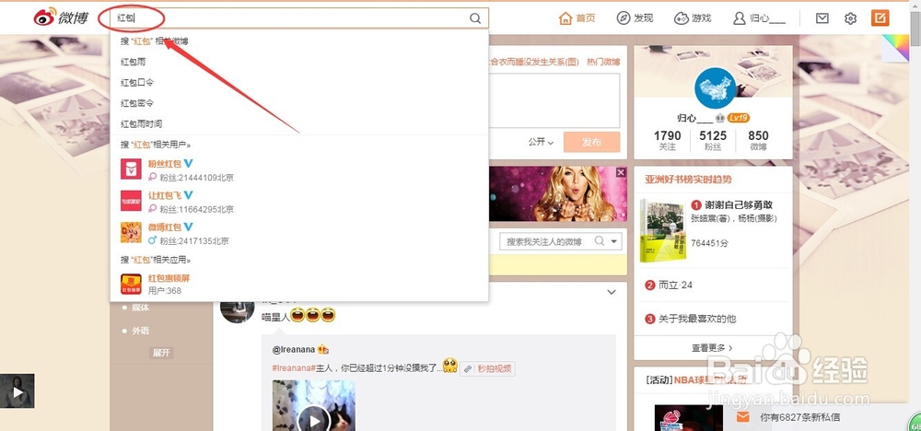
Task: Open the mail envelope icon in top bar
Action: coord(822,18)
